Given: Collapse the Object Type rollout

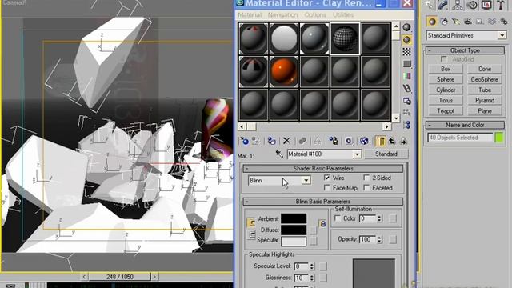Looking at the screenshot, I should (465, 50).
